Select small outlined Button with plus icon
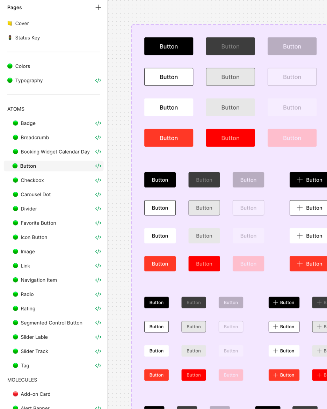Image resolution: width=327 pixels, height=409 pixels. point(284,327)
